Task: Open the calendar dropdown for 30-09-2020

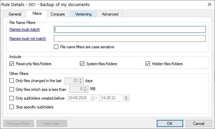Action: (x=94, y=98)
